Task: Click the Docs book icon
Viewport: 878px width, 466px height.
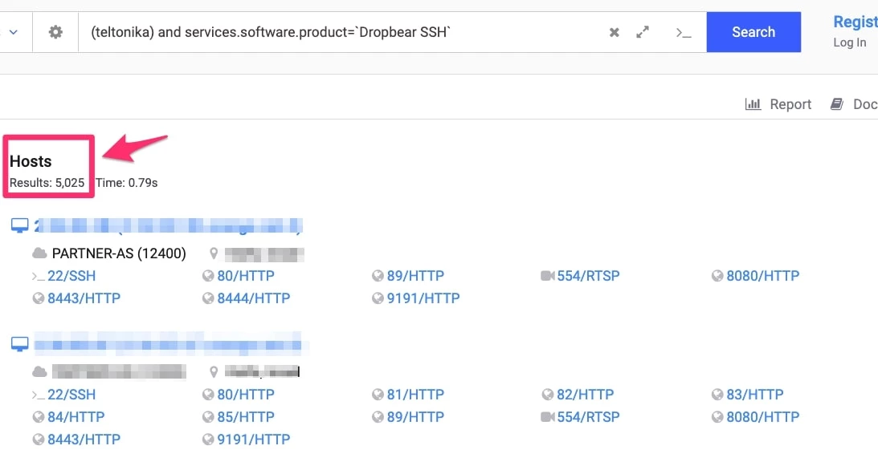Action: [x=837, y=104]
